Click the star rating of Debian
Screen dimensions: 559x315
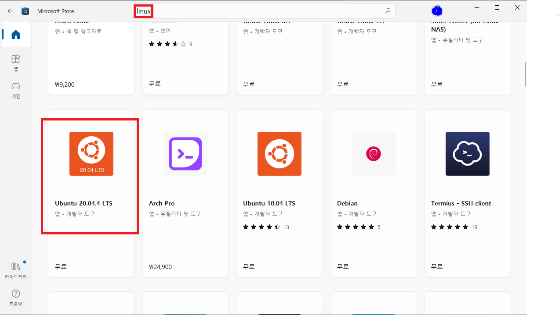(359, 227)
